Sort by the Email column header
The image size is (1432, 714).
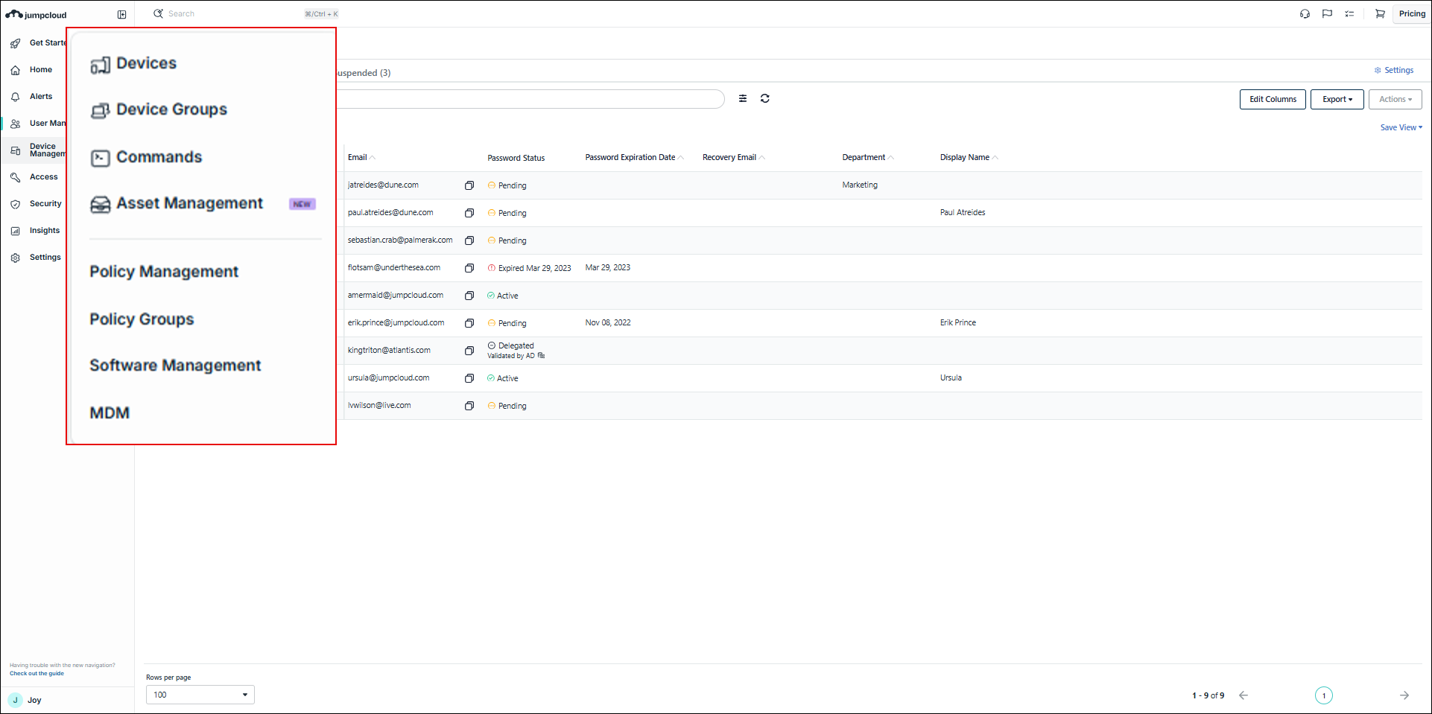click(x=358, y=157)
